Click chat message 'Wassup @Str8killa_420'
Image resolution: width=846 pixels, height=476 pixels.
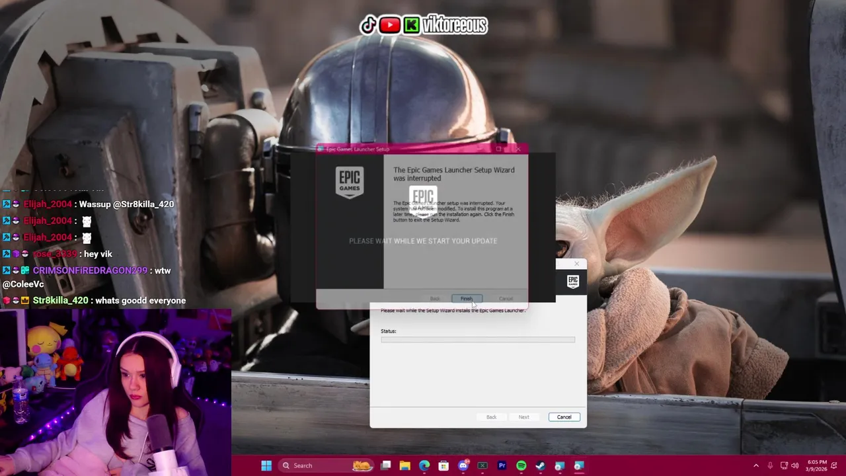(x=126, y=204)
